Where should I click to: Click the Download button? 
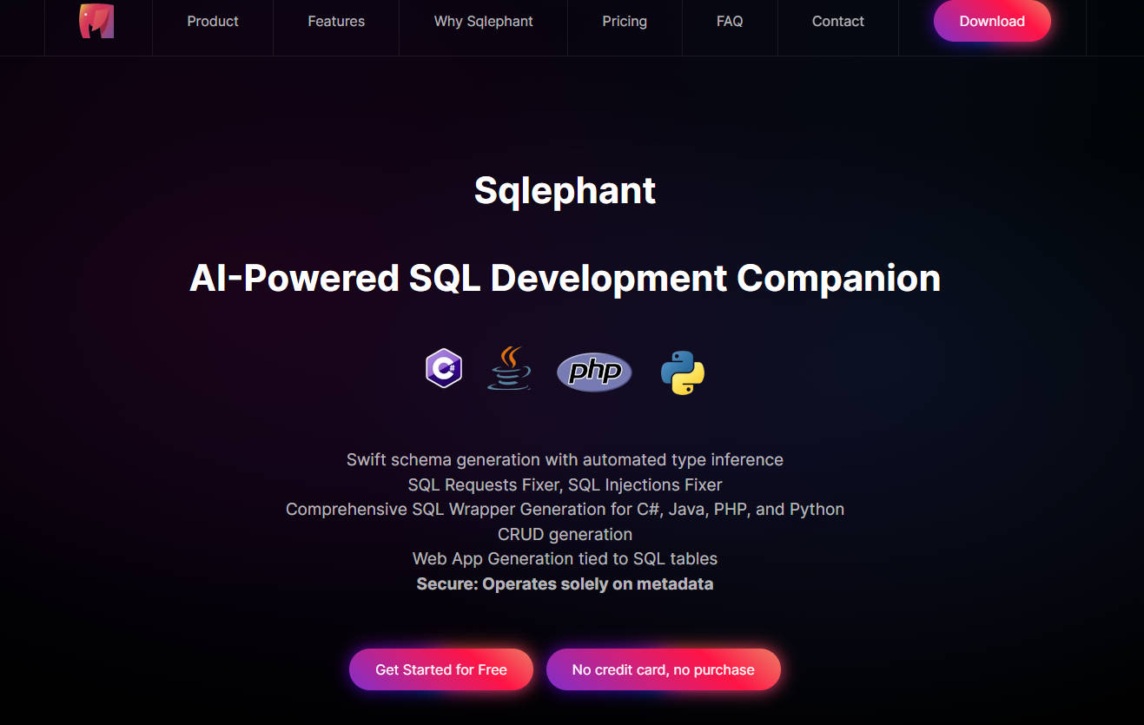pos(992,21)
